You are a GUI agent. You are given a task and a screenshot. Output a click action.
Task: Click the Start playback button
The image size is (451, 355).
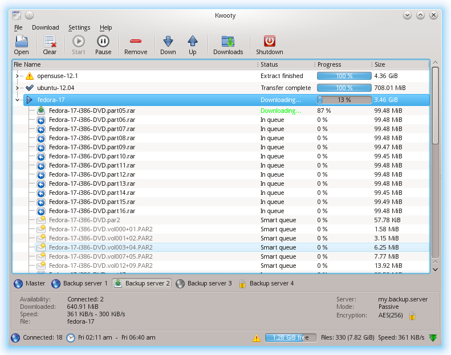click(79, 42)
